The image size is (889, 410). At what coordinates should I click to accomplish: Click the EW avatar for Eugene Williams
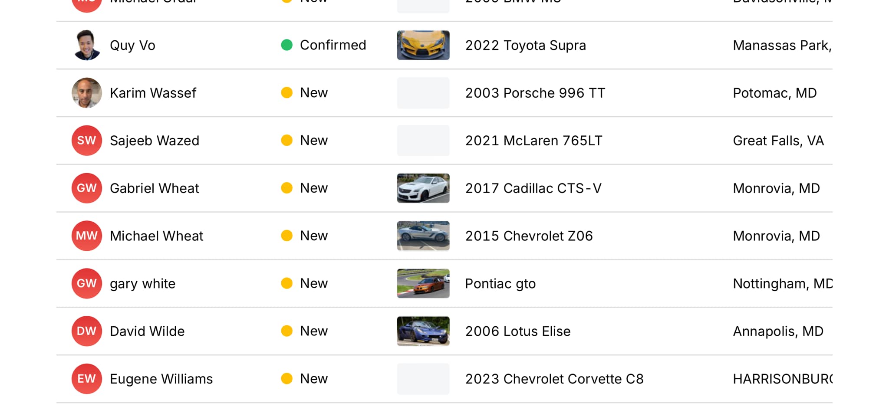point(87,379)
